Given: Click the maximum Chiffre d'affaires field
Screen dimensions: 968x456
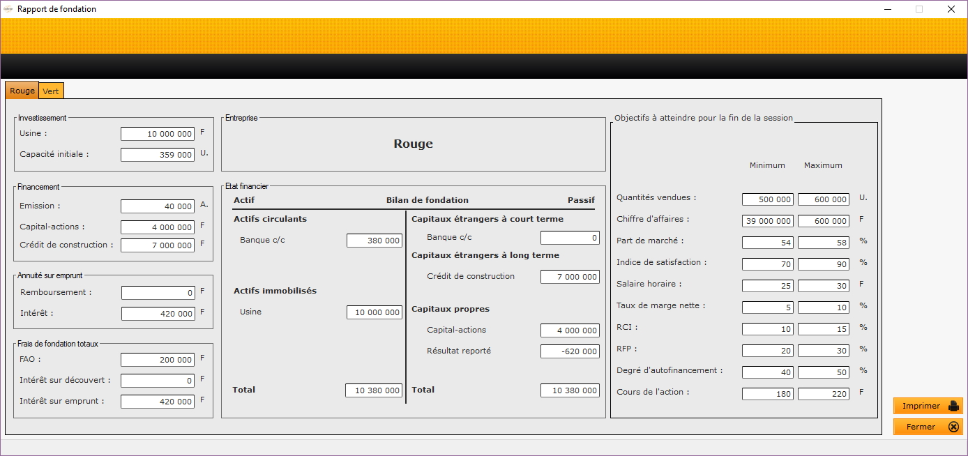Looking at the screenshot, I should pyautogui.click(x=824, y=221).
